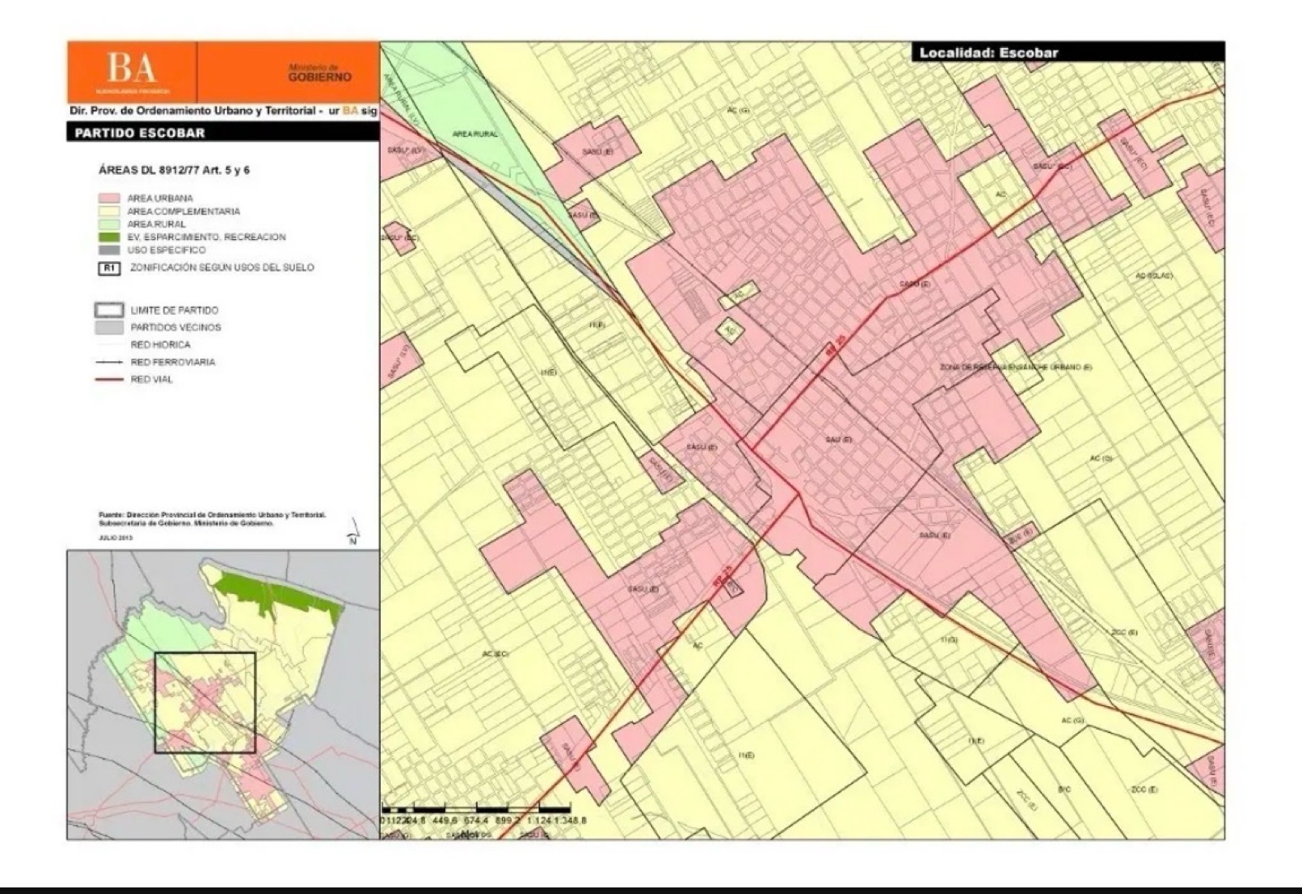Click the BA Buenos Aires Provincia logo
This screenshot has height=894, width=1302.
132,72
